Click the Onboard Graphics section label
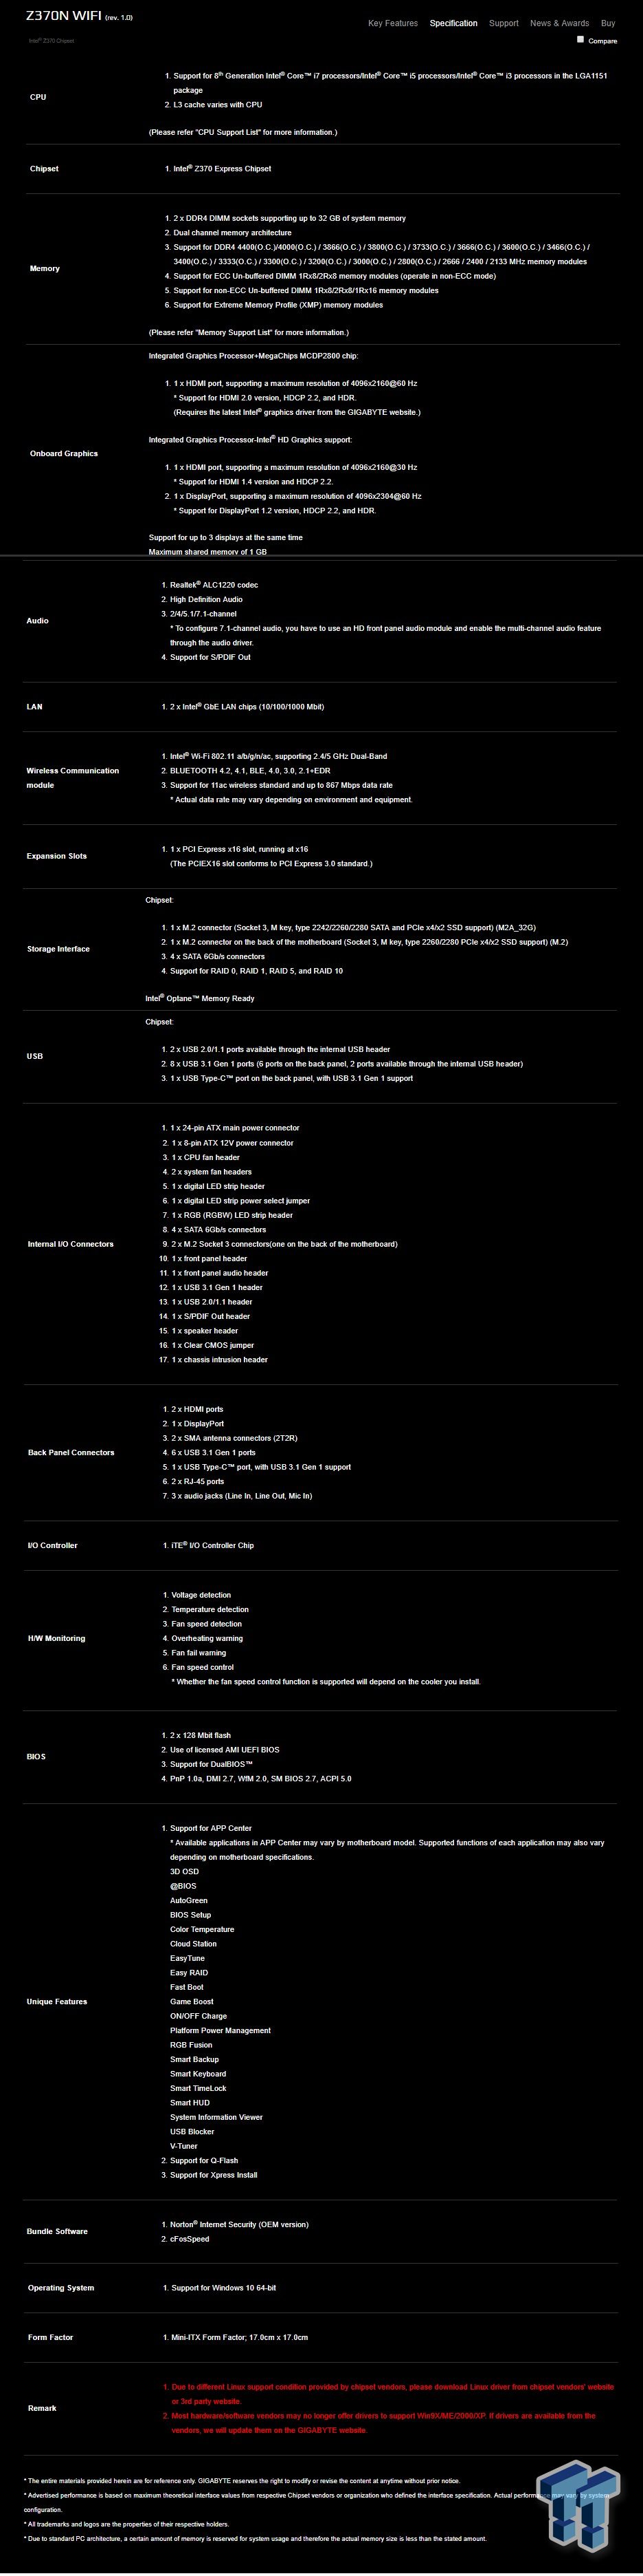 point(64,454)
